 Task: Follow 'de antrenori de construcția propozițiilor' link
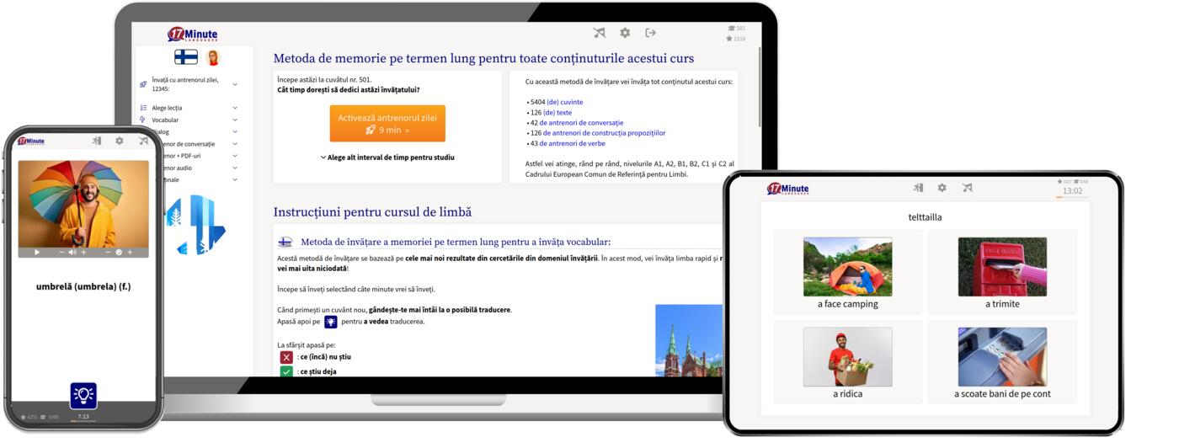point(604,133)
